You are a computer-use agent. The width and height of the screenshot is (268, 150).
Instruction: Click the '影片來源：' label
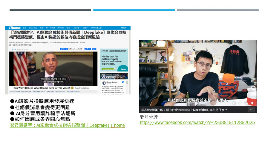150,117
